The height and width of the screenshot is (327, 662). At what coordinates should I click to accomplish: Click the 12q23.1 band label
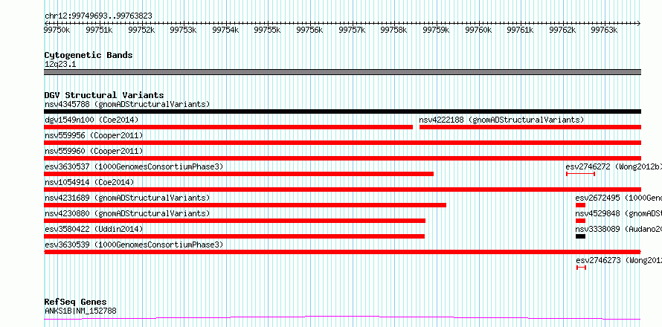60,64
